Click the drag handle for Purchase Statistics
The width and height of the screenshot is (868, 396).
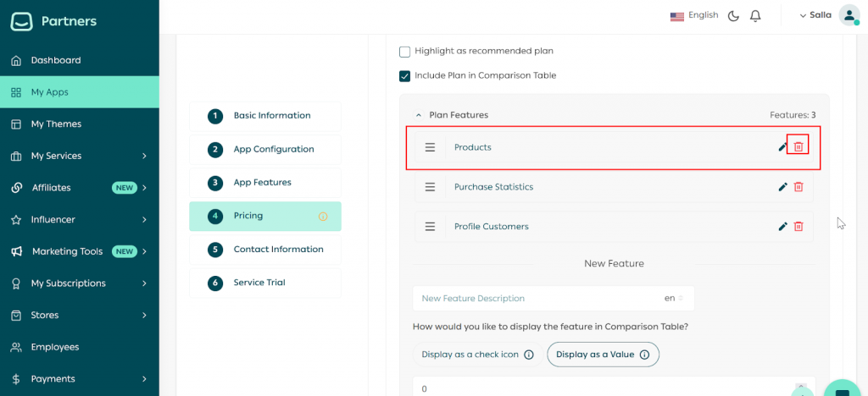[x=430, y=187]
